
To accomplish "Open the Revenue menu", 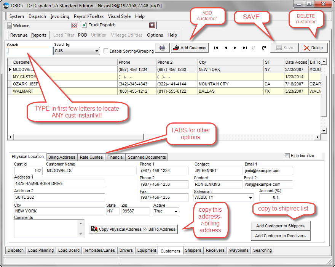I will pos(19,35).
